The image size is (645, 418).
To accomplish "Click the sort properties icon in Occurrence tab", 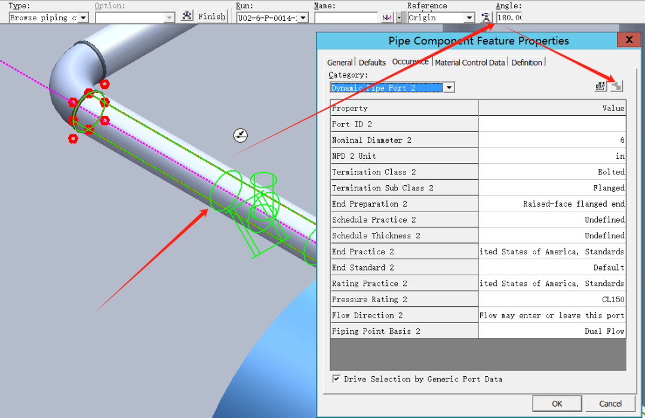I will 601,86.
